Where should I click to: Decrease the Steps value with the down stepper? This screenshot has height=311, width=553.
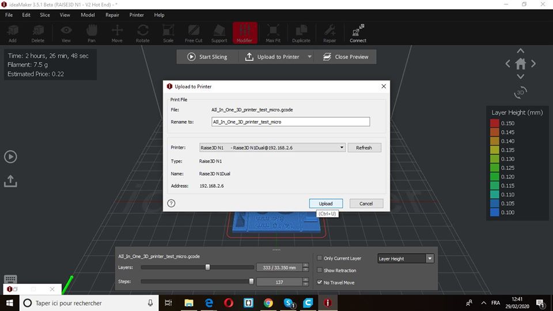[x=305, y=284]
